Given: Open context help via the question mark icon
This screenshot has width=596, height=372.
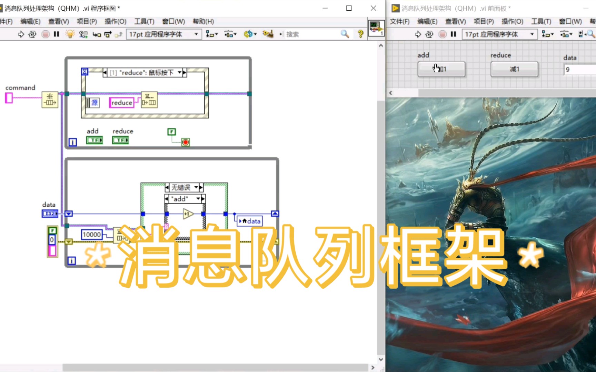Looking at the screenshot, I should click(361, 34).
